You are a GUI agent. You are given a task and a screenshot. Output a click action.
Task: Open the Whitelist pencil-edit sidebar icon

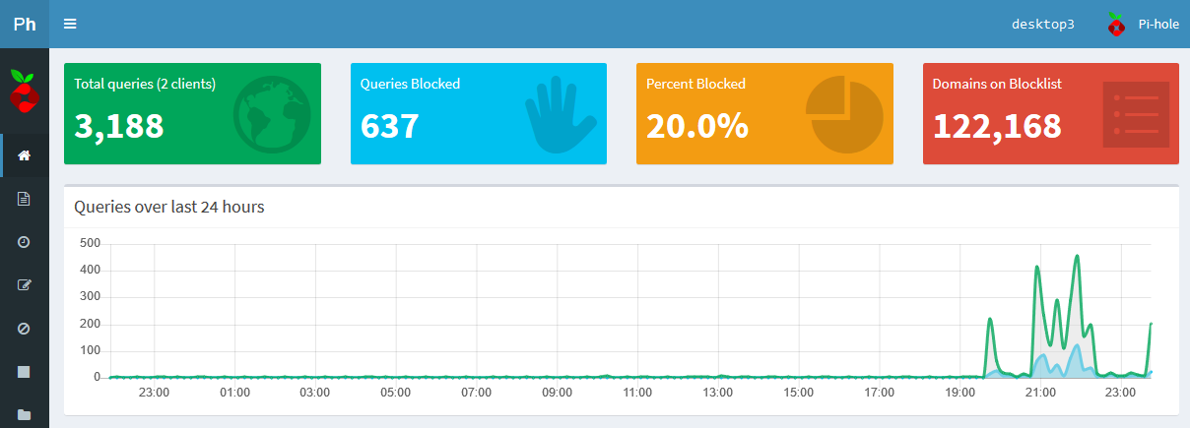click(25, 285)
